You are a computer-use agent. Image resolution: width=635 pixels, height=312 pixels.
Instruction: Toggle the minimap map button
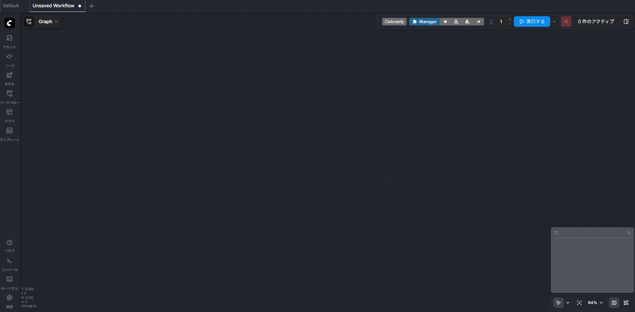pyautogui.click(x=614, y=303)
